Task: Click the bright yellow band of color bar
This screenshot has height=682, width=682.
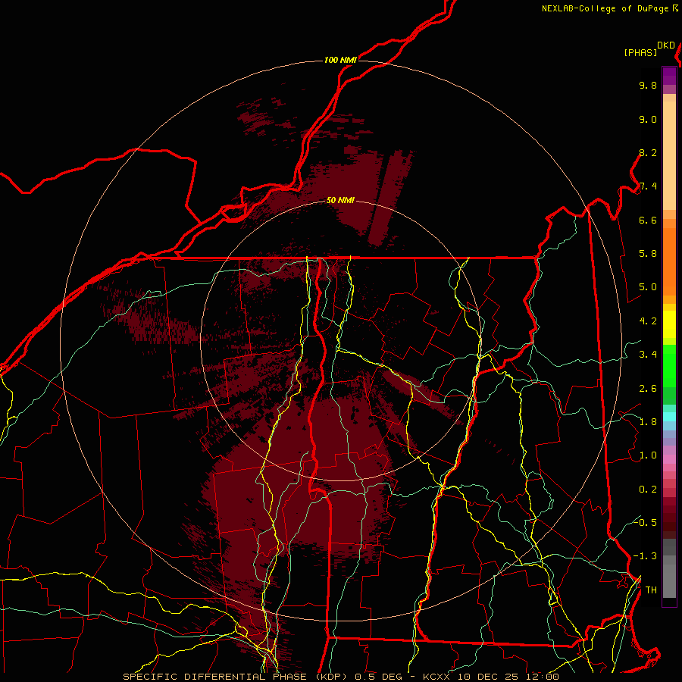Action: tap(669, 324)
